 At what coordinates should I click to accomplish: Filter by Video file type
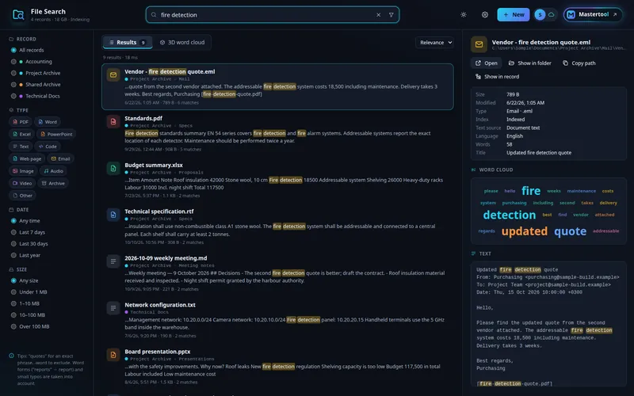pos(22,183)
